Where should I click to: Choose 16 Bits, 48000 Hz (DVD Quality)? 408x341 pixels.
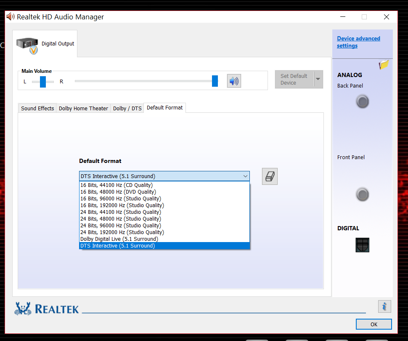click(x=164, y=192)
